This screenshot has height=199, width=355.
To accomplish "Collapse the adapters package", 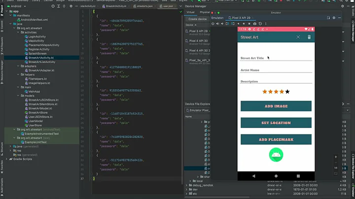I will (18, 66).
